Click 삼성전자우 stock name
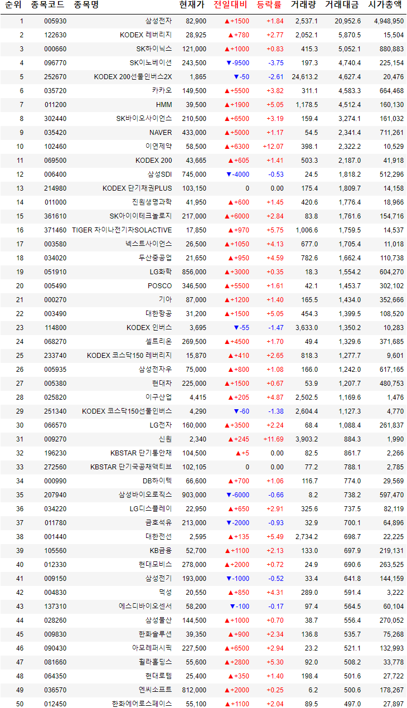Viewport: 407px width, 708px height. [x=155, y=370]
